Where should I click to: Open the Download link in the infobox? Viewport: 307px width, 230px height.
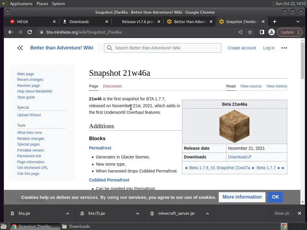tap(239, 157)
